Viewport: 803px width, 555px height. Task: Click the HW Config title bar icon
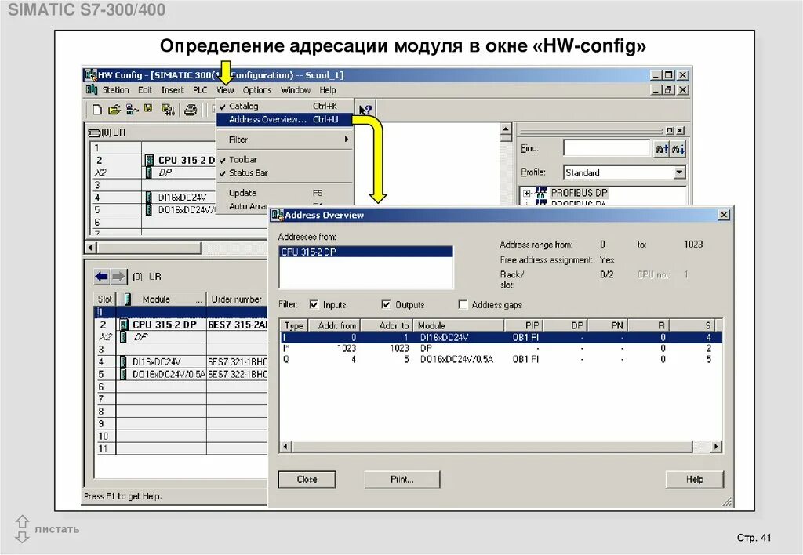91,74
